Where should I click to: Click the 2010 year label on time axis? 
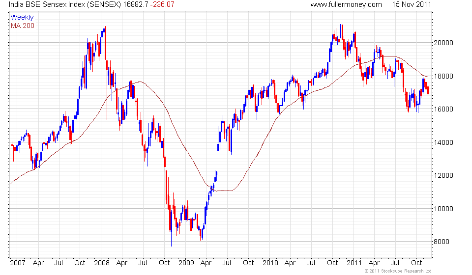[270, 263]
